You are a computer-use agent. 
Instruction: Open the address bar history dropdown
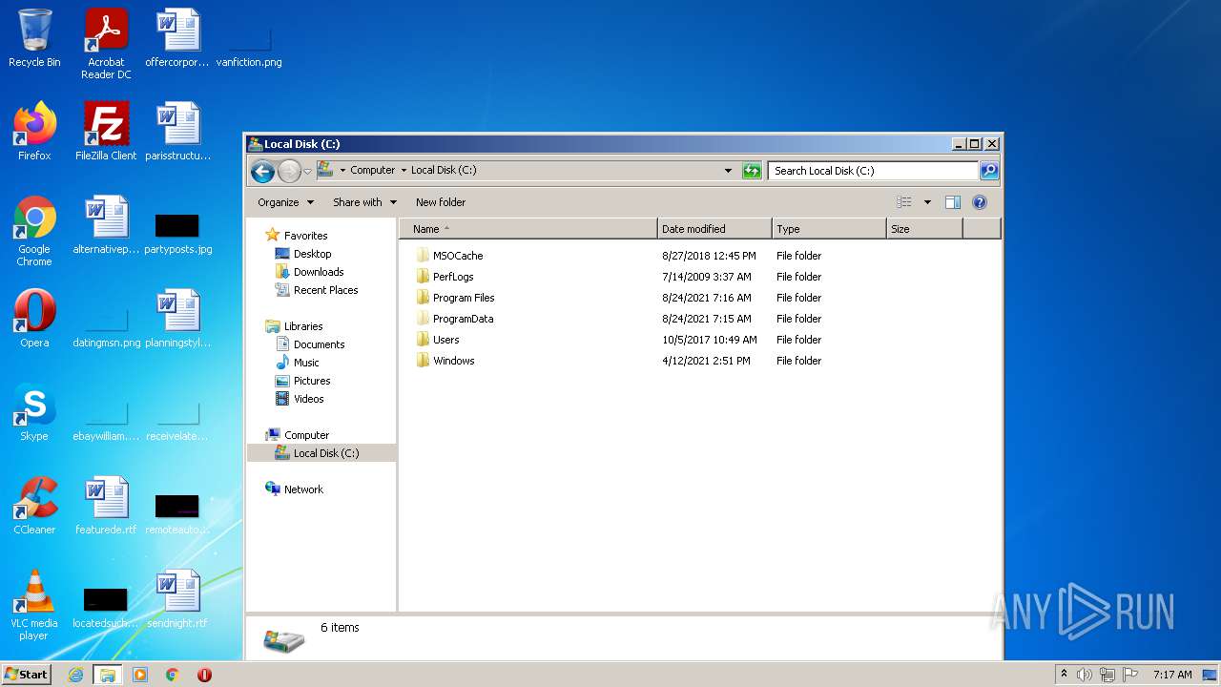coord(728,171)
